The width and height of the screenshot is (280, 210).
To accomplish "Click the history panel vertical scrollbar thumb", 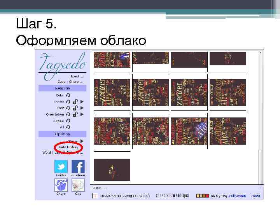I will click(260, 167).
